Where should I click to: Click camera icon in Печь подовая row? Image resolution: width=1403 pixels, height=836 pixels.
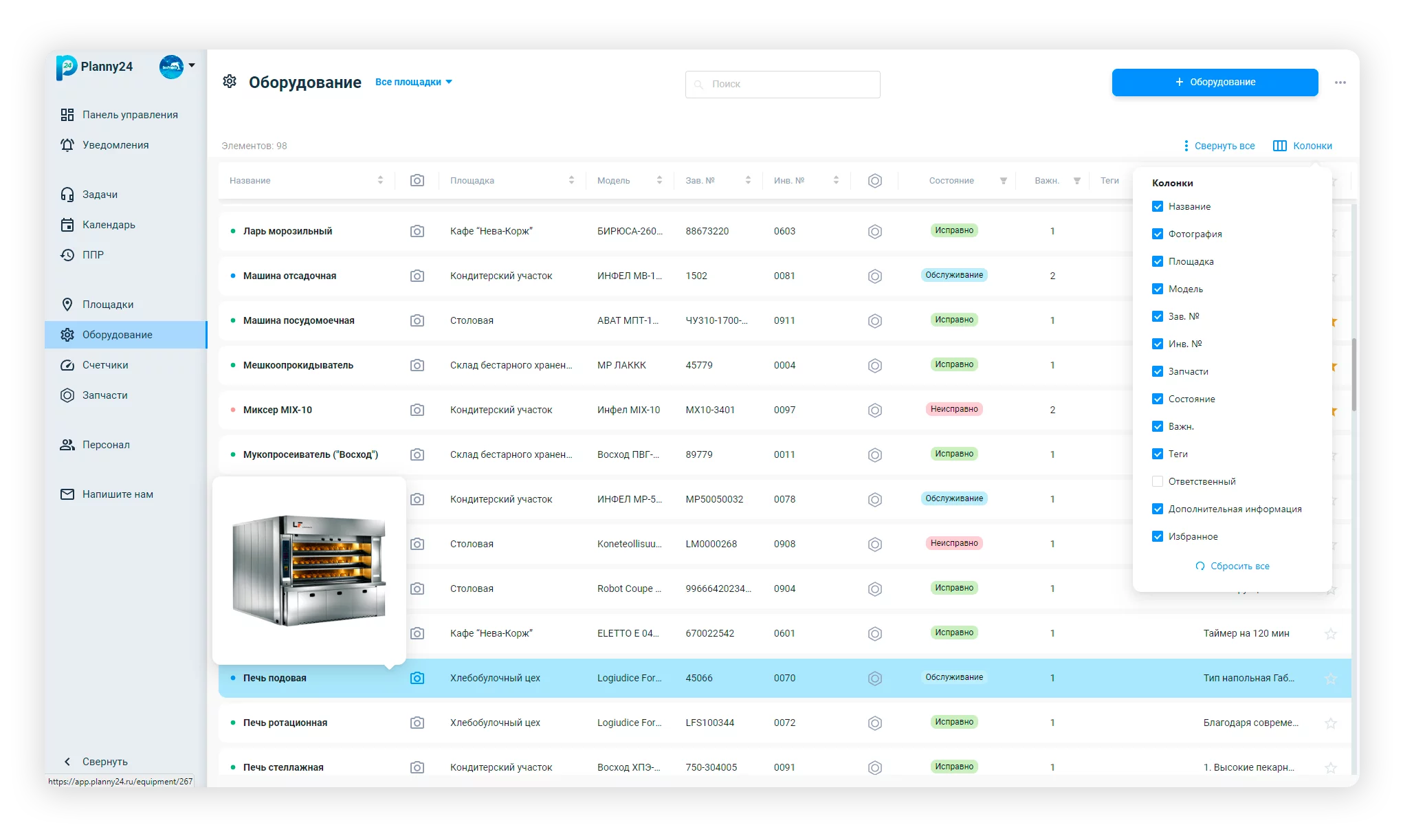pyautogui.click(x=417, y=678)
